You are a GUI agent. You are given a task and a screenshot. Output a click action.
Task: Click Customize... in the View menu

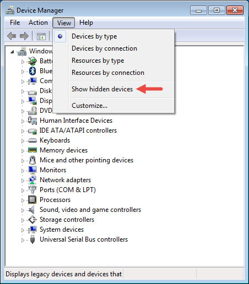coord(89,106)
